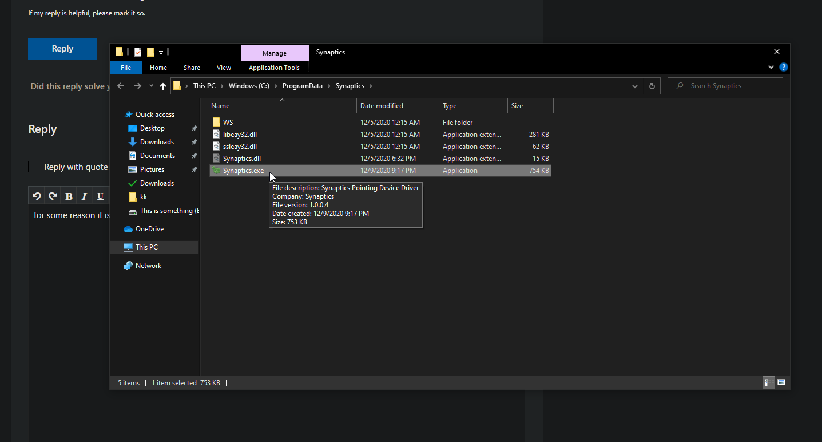Open address bar history dropdown

tap(635, 86)
